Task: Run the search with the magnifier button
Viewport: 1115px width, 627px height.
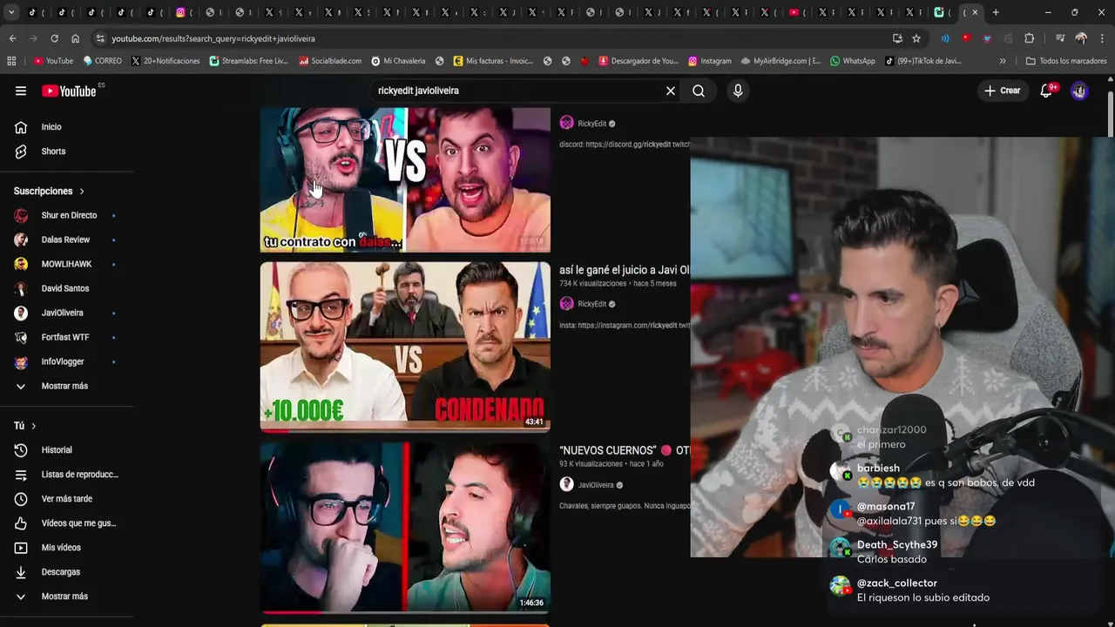Action: (699, 91)
